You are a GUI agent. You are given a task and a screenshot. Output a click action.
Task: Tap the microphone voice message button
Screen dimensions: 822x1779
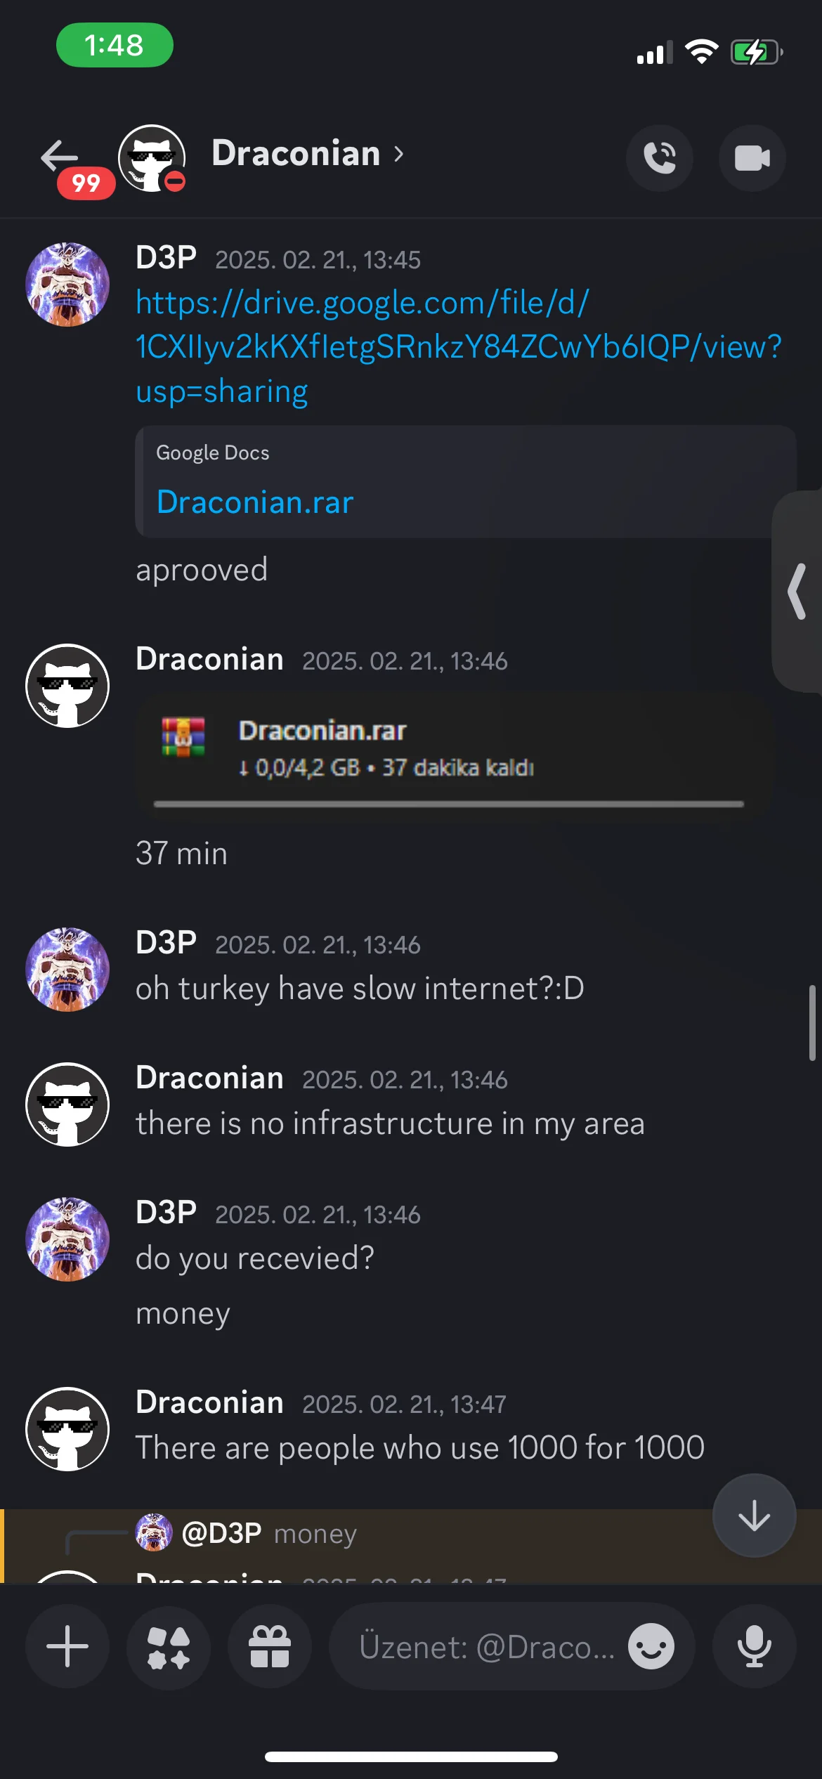coord(755,1646)
